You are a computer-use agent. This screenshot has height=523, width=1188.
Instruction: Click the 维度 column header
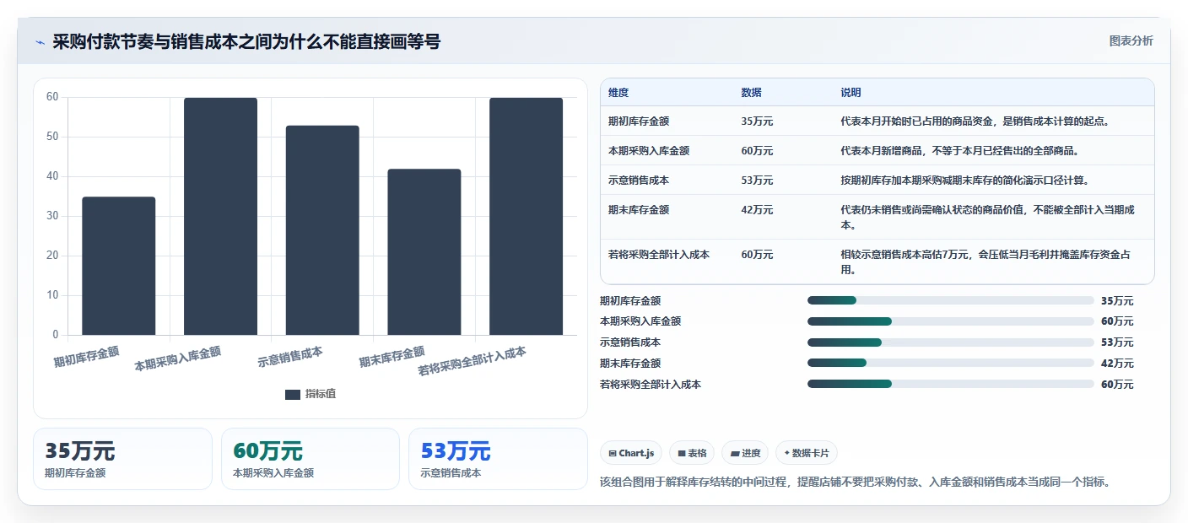click(x=618, y=93)
